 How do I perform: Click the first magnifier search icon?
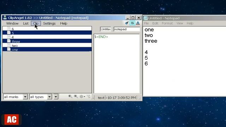[70, 96]
